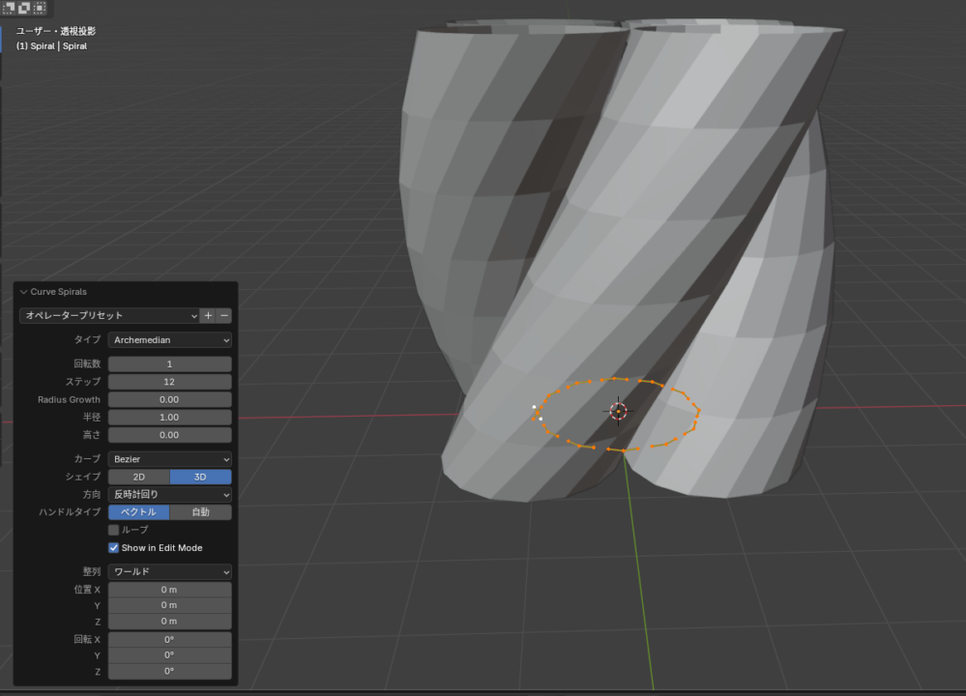This screenshot has width=966, height=696.
Task: Open the 方向 direction dropdown
Action: (169, 494)
